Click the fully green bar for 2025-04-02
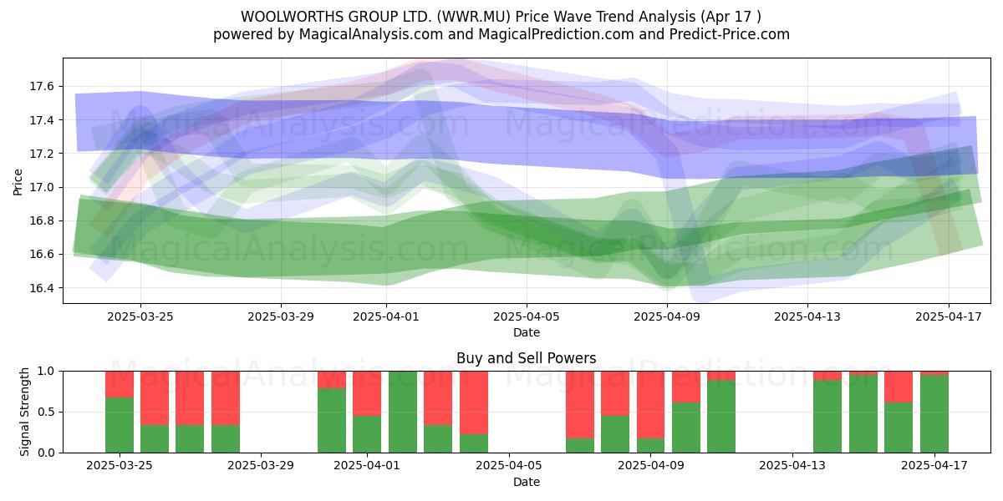Viewport: 1003px width, 501px height. pos(403,412)
